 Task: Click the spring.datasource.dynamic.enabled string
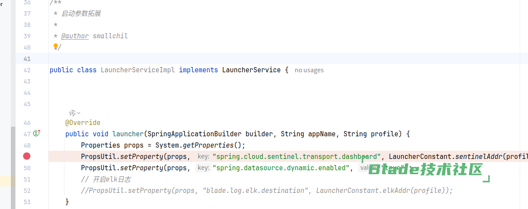(281, 168)
